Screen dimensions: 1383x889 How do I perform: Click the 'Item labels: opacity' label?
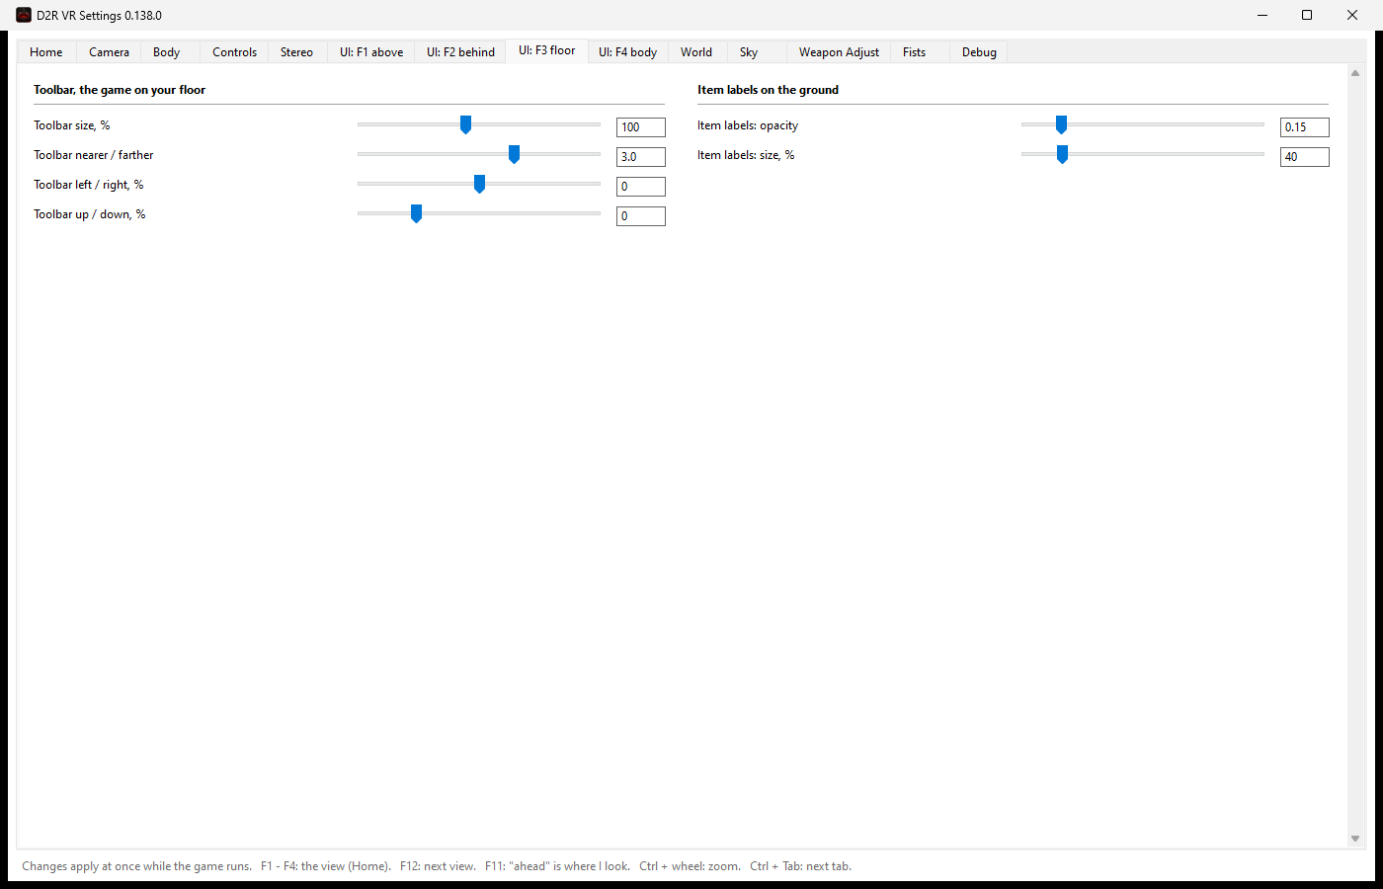748,125
